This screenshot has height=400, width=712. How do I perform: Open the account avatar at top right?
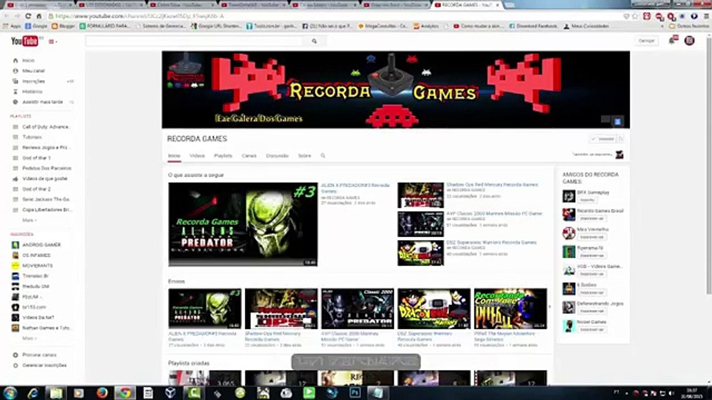[689, 41]
